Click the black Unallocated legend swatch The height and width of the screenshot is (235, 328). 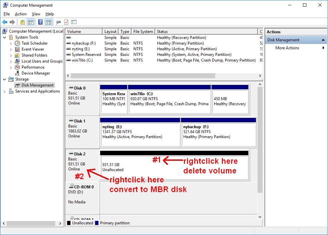point(69,223)
